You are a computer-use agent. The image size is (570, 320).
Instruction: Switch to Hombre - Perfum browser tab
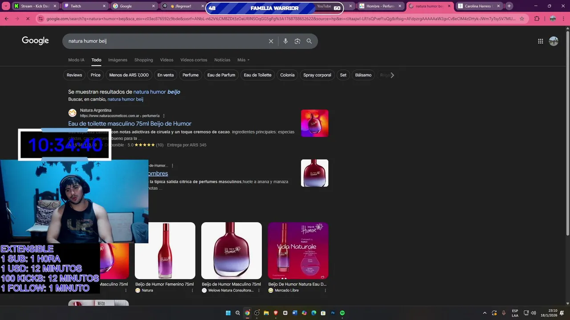[380, 6]
